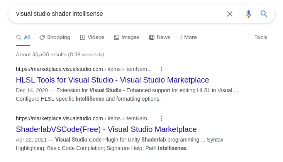Open the Tools filter options

click(x=261, y=37)
